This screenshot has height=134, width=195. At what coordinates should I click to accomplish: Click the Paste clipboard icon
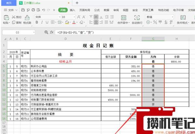coord(6,18)
